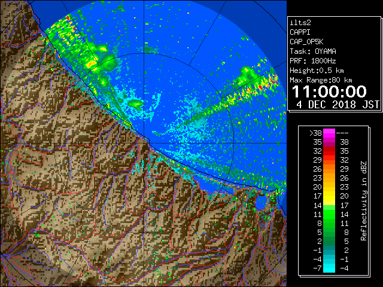
Task: Click the cyan -7 dBZ legend swatch
Action: (x=329, y=268)
